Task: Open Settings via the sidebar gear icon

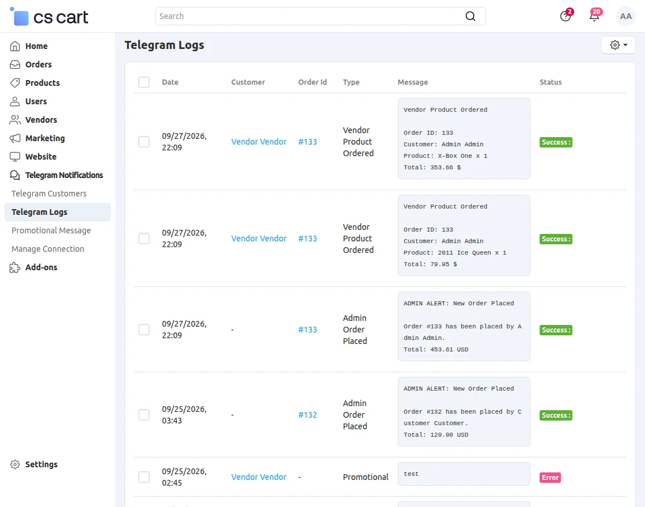Action: tap(15, 464)
